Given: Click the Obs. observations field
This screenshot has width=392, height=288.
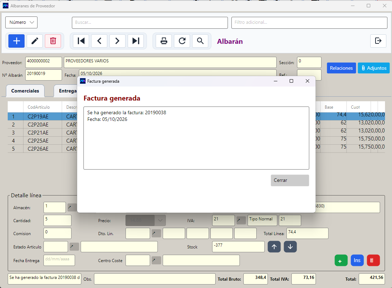Looking at the screenshot, I should click(155, 279).
